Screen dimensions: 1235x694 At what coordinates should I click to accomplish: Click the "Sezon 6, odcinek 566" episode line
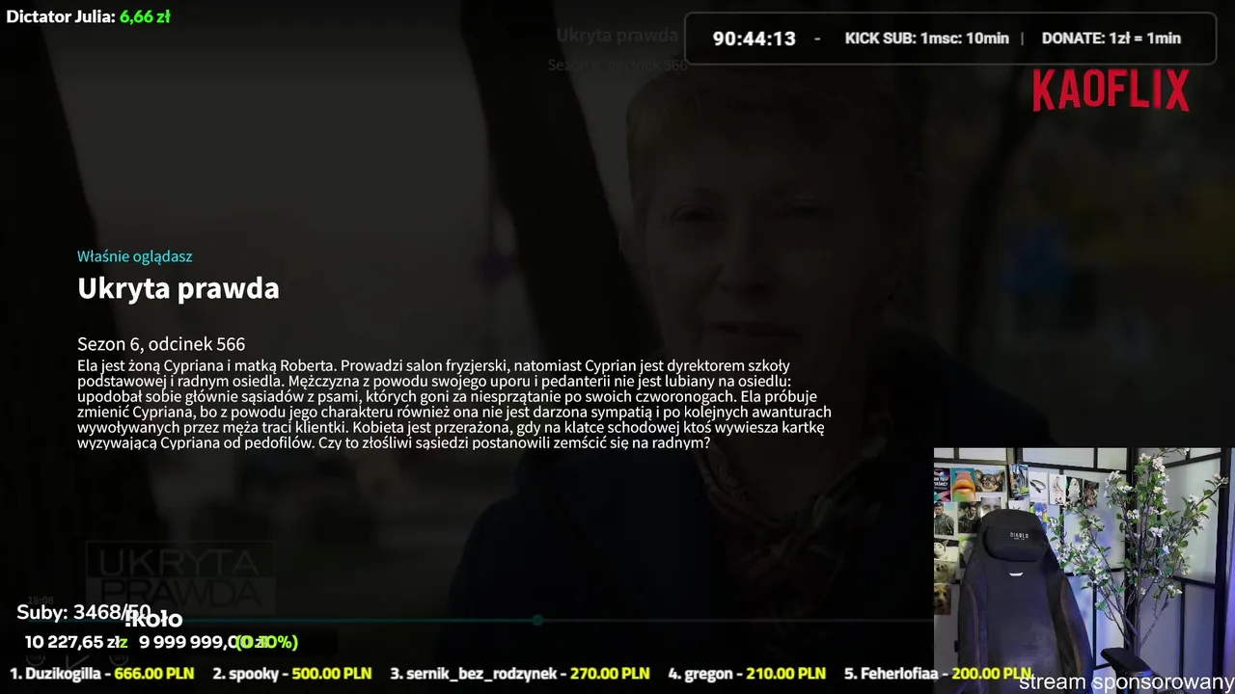(x=161, y=344)
